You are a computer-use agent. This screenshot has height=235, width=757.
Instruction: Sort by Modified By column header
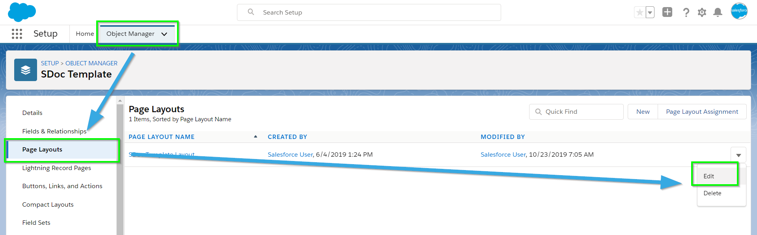click(503, 137)
